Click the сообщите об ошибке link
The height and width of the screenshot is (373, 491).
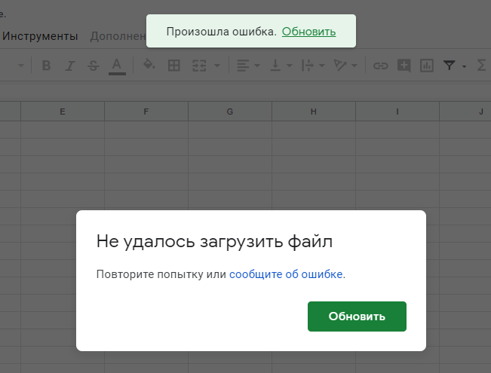coord(286,274)
